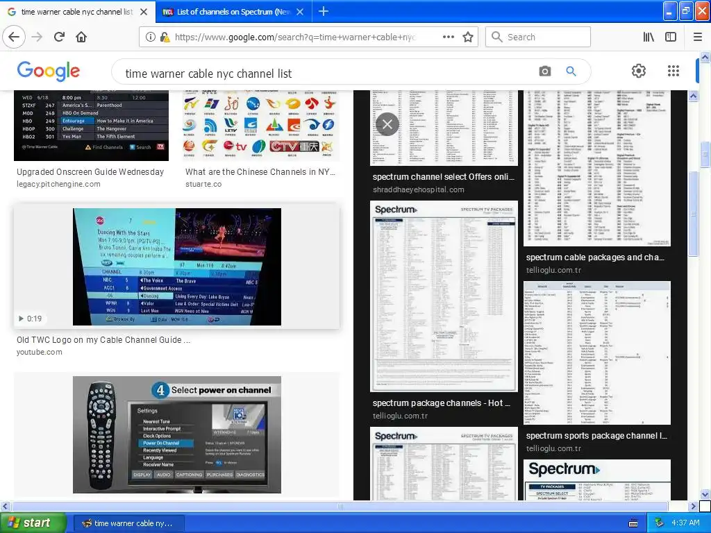Select Firefox taskbar button time warner cable
This screenshot has height=533, width=711.
coord(128,523)
